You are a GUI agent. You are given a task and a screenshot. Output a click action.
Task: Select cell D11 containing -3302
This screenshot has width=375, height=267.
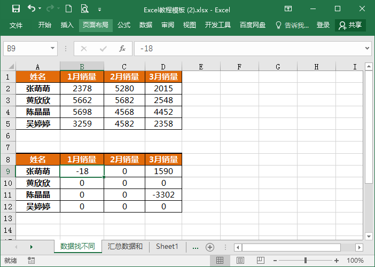[x=163, y=195]
